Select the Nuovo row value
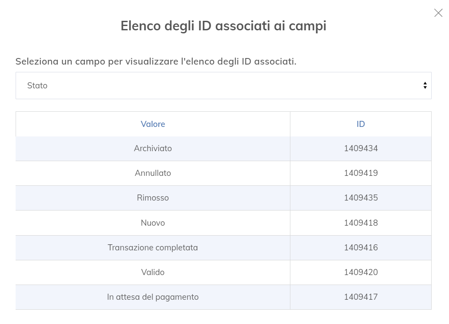 (153, 223)
